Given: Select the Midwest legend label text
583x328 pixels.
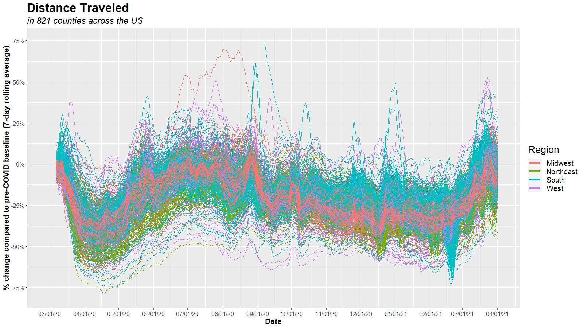Looking at the screenshot, I should (560, 163).
